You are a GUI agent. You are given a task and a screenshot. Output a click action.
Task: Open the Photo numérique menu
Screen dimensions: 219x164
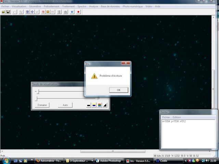[133, 6]
